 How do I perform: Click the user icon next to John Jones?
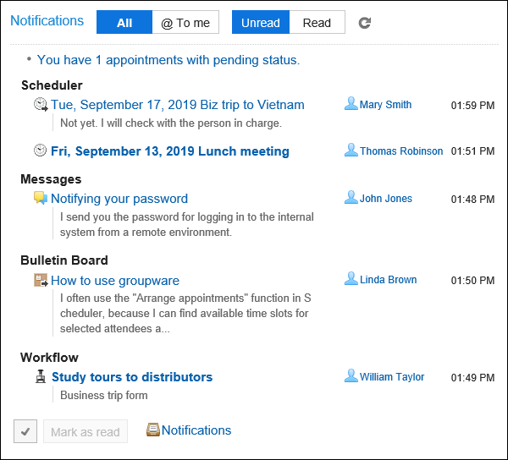351,197
